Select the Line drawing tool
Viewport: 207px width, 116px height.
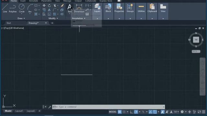coord(5,8)
